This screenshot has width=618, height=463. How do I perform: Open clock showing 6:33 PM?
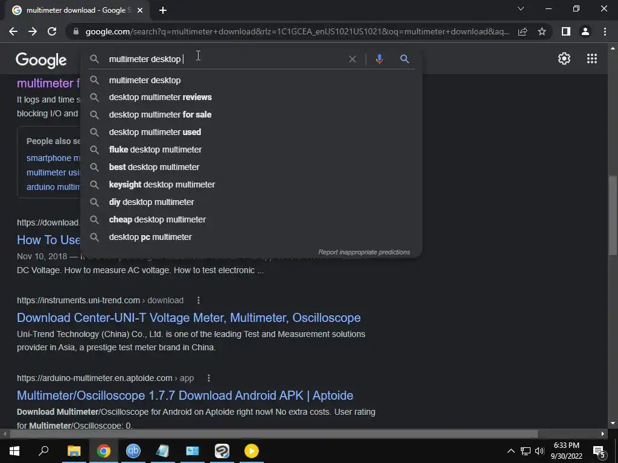point(566,451)
